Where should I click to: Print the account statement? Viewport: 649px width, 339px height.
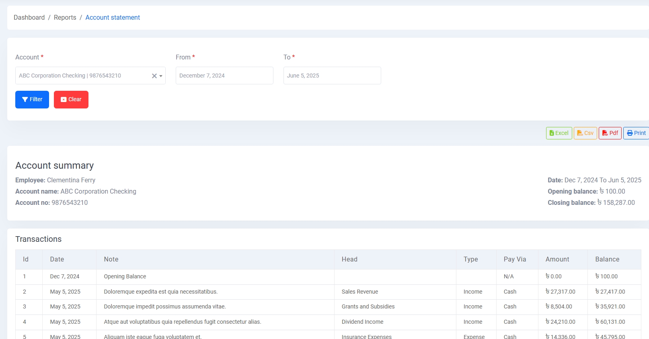pyautogui.click(x=636, y=133)
